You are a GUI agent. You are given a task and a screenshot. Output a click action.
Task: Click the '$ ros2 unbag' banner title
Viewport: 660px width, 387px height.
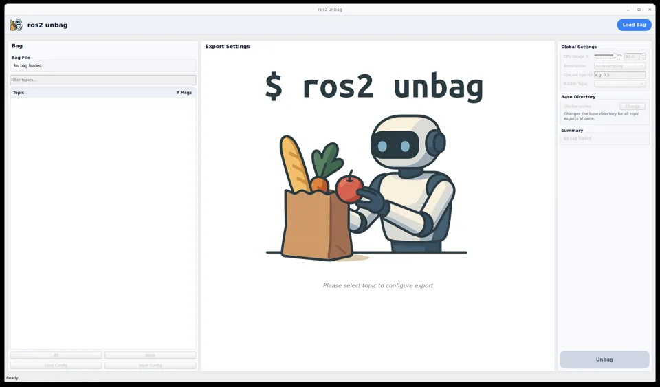coord(374,86)
